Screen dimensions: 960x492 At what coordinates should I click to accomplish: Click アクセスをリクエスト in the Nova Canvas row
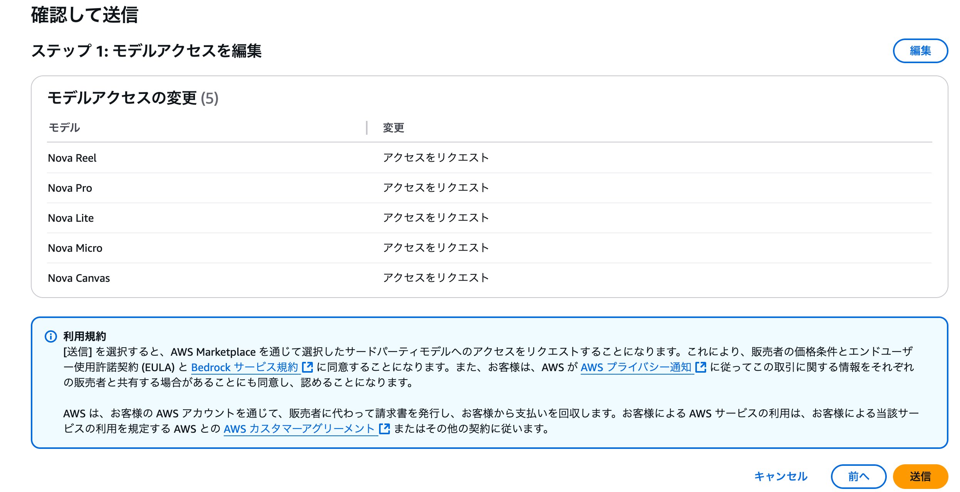(x=436, y=278)
